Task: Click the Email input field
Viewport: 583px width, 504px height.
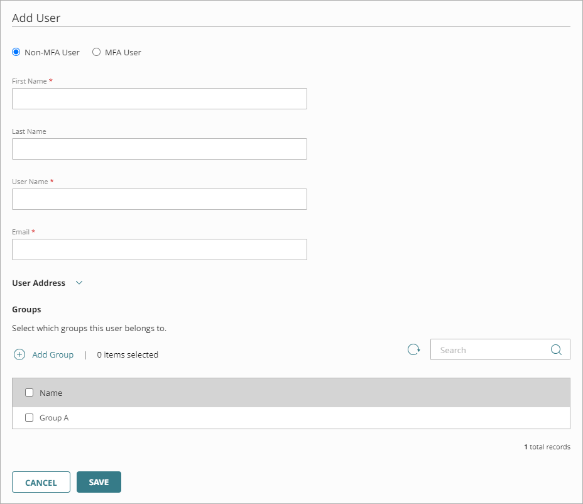Action: [159, 249]
